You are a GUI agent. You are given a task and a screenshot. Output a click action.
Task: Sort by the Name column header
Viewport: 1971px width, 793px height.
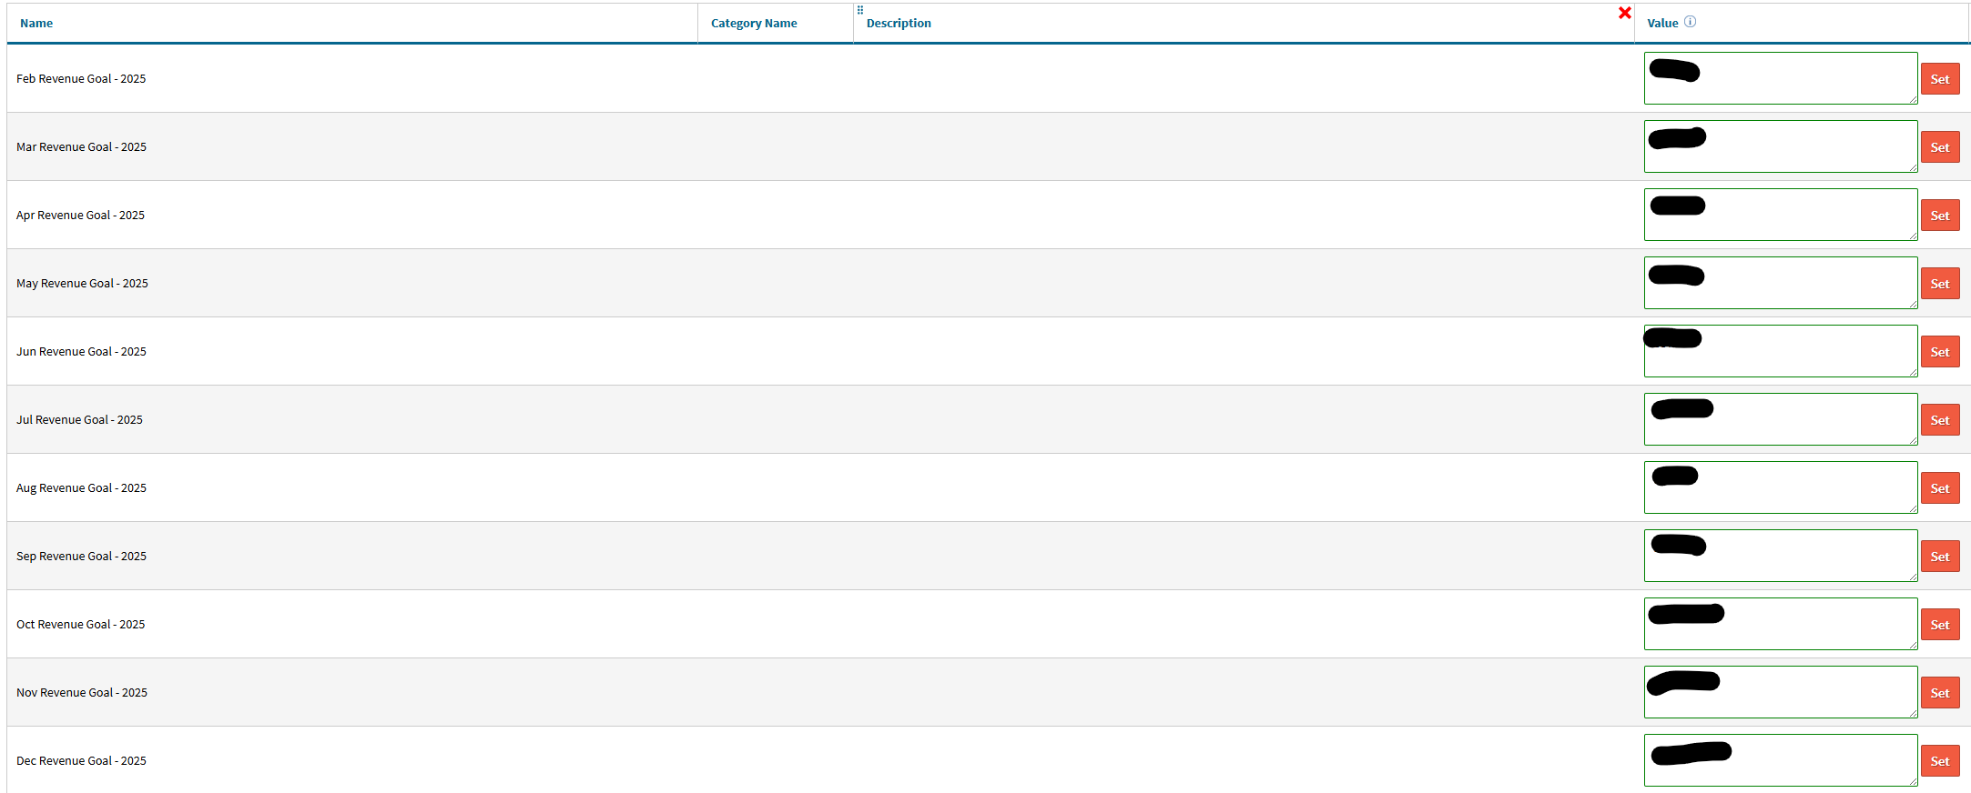coord(36,24)
